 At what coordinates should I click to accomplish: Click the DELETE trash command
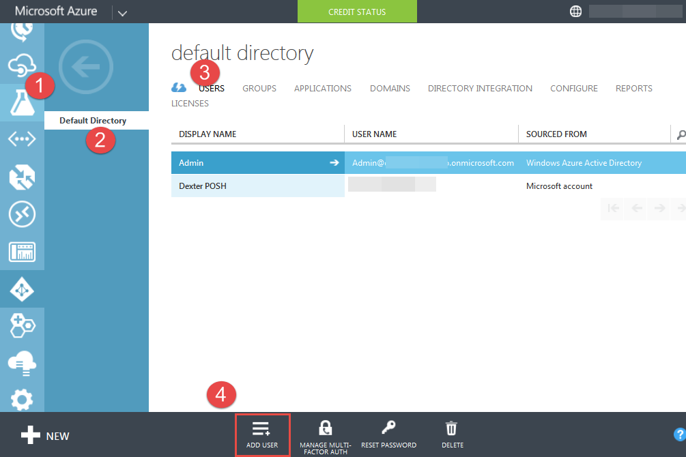click(x=452, y=434)
